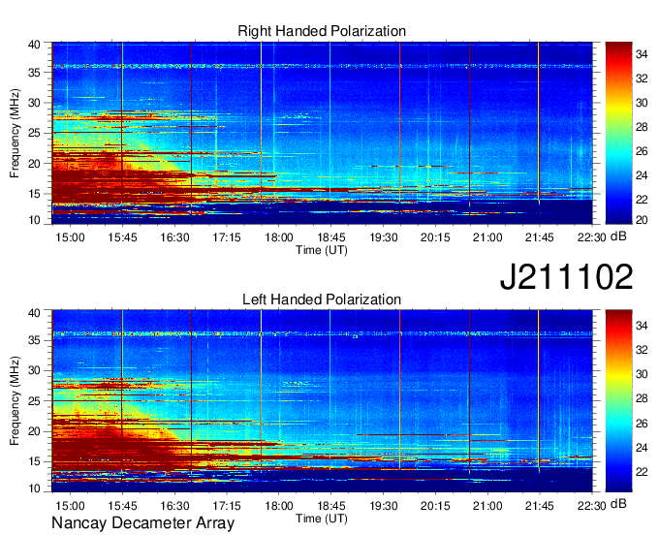659x535 pixels.
Task: Click the 20 dB value on Right Handed colorbar
Action: [642, 219]
